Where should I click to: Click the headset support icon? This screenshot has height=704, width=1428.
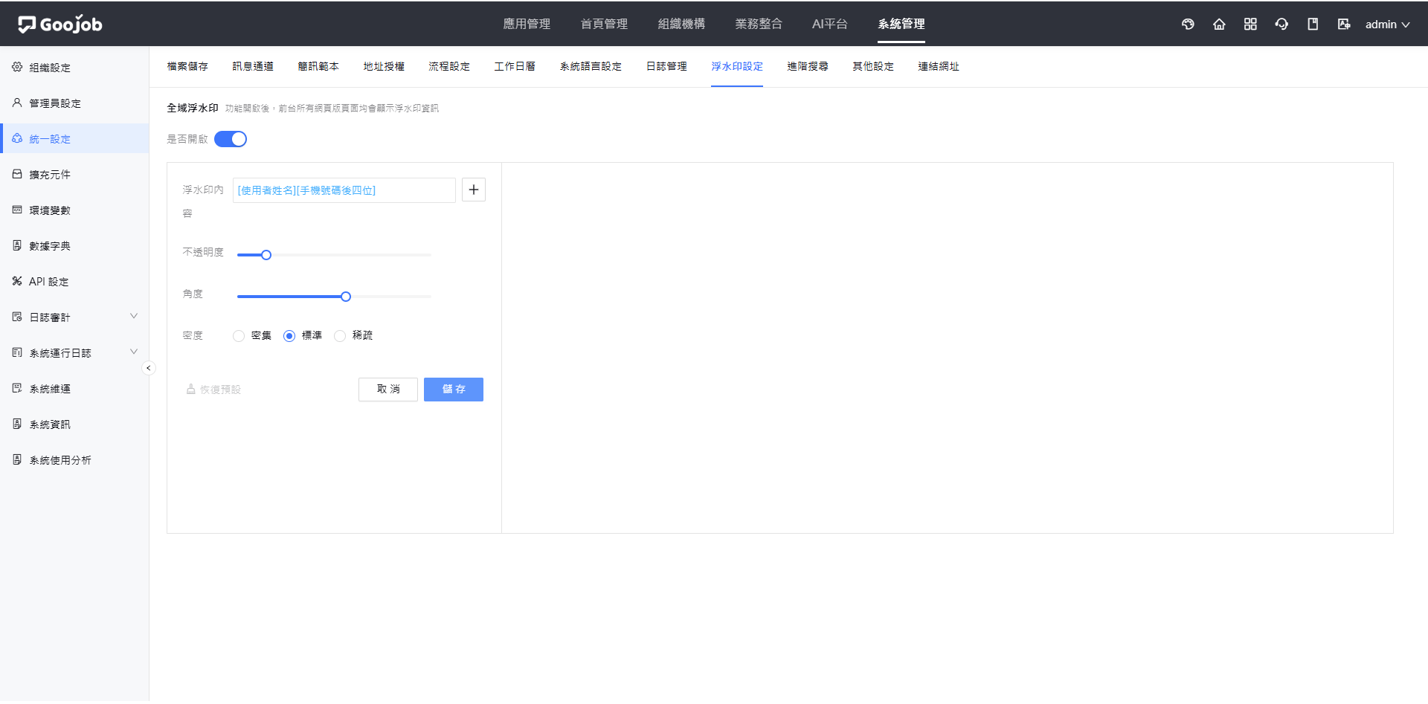[1281, 25]
